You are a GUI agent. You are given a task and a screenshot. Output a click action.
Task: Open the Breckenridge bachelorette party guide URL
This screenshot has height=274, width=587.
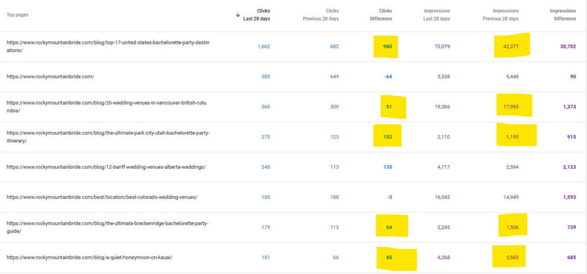coord(107,227)
